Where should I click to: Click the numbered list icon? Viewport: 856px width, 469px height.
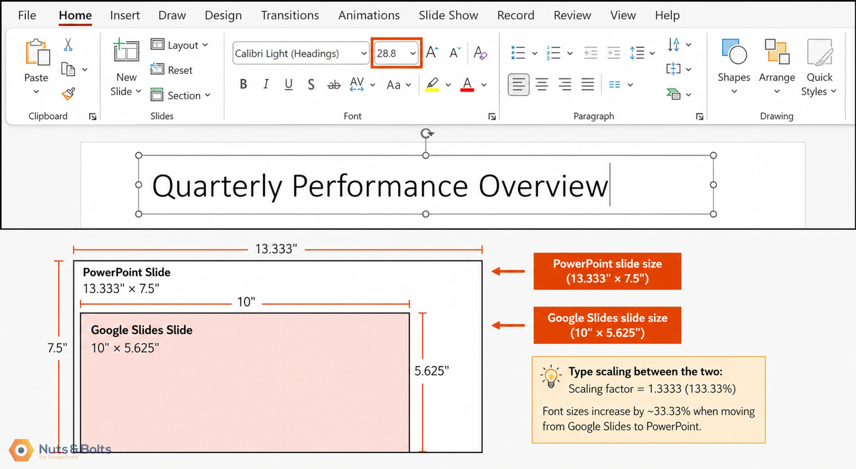point(553,53)
